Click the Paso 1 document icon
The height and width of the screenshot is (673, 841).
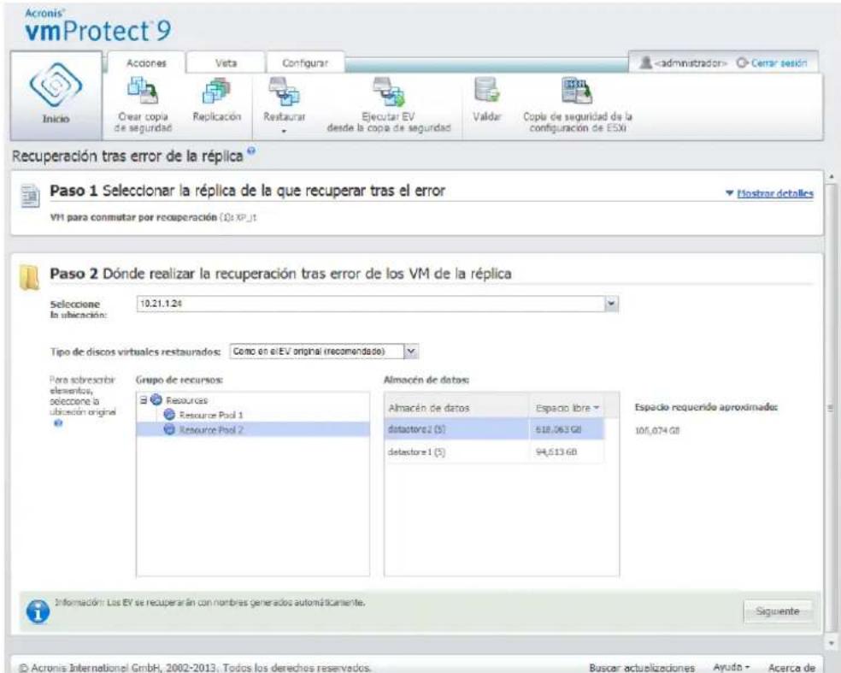pyautogui.click(x=30, y=196)
